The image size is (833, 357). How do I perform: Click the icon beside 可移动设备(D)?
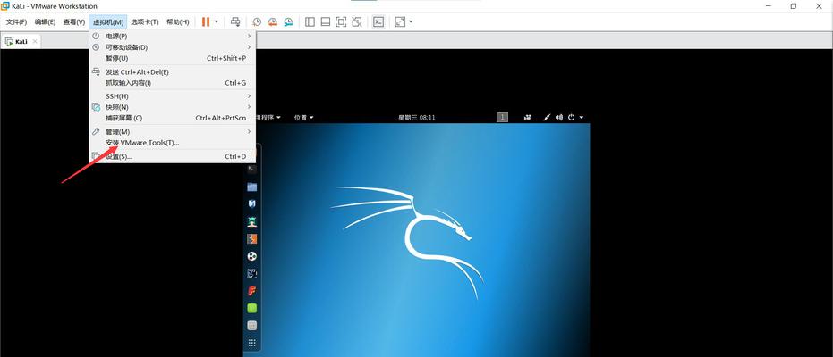pyautogui.click(x=96, y=47)
